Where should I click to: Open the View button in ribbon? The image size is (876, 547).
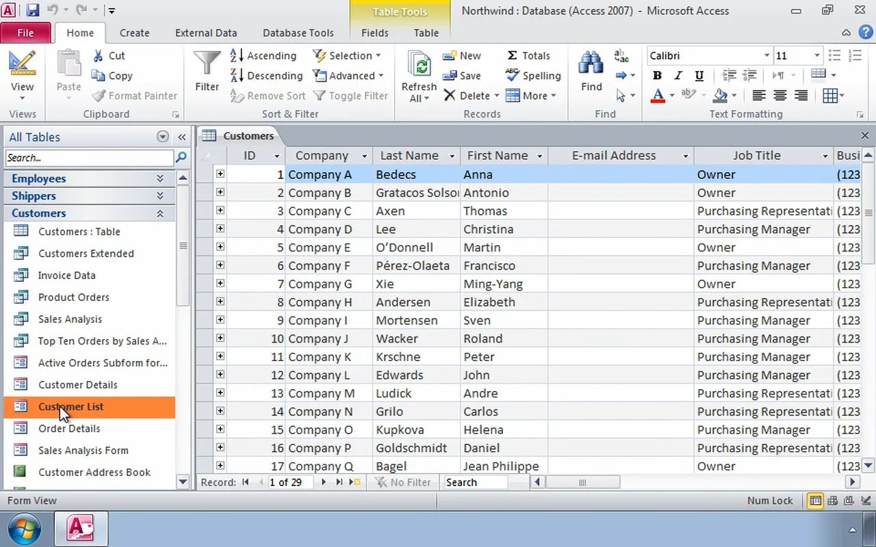tap(22, 74)
